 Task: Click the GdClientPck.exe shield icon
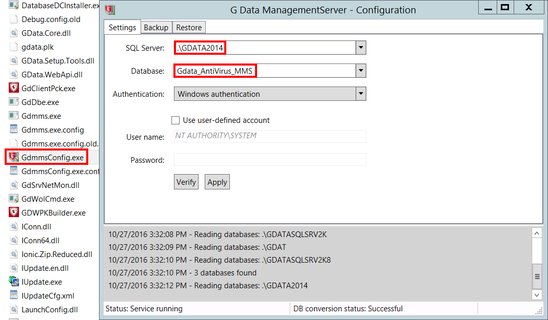(14, 88)
